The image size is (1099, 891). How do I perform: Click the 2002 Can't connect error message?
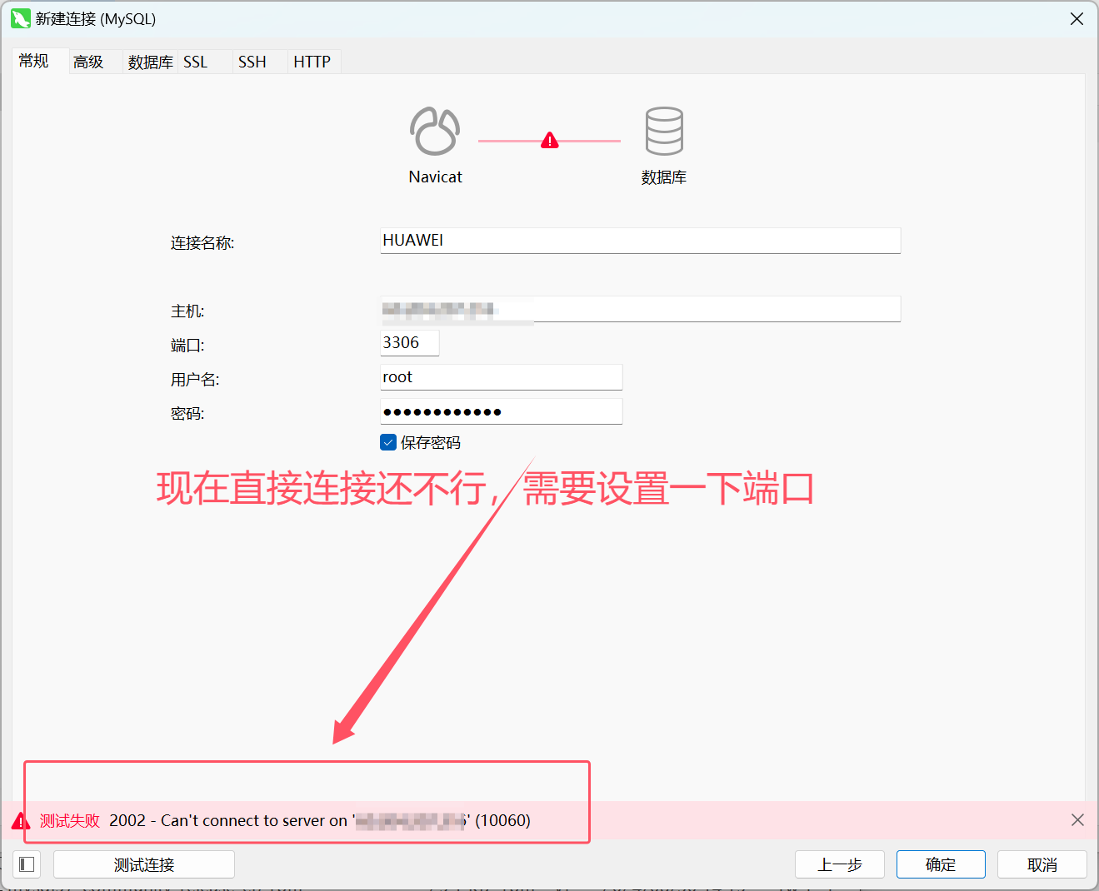coord(320,821)
